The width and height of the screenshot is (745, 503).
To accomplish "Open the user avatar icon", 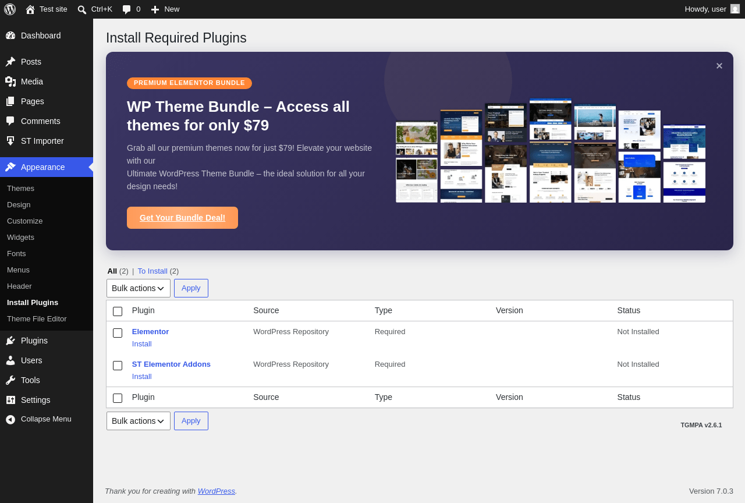I will tap(735, 9).
